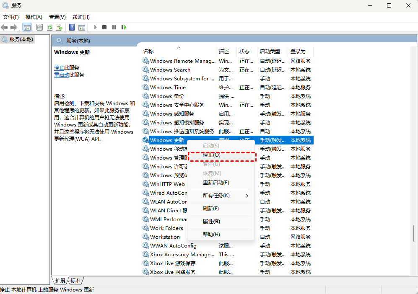Click the 停止 service link
418x294 pixels.
click(59, 67)
